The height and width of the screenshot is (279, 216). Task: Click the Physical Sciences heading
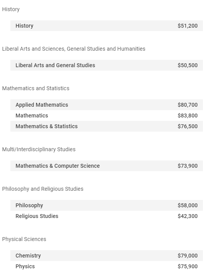[x=24, y=239]
